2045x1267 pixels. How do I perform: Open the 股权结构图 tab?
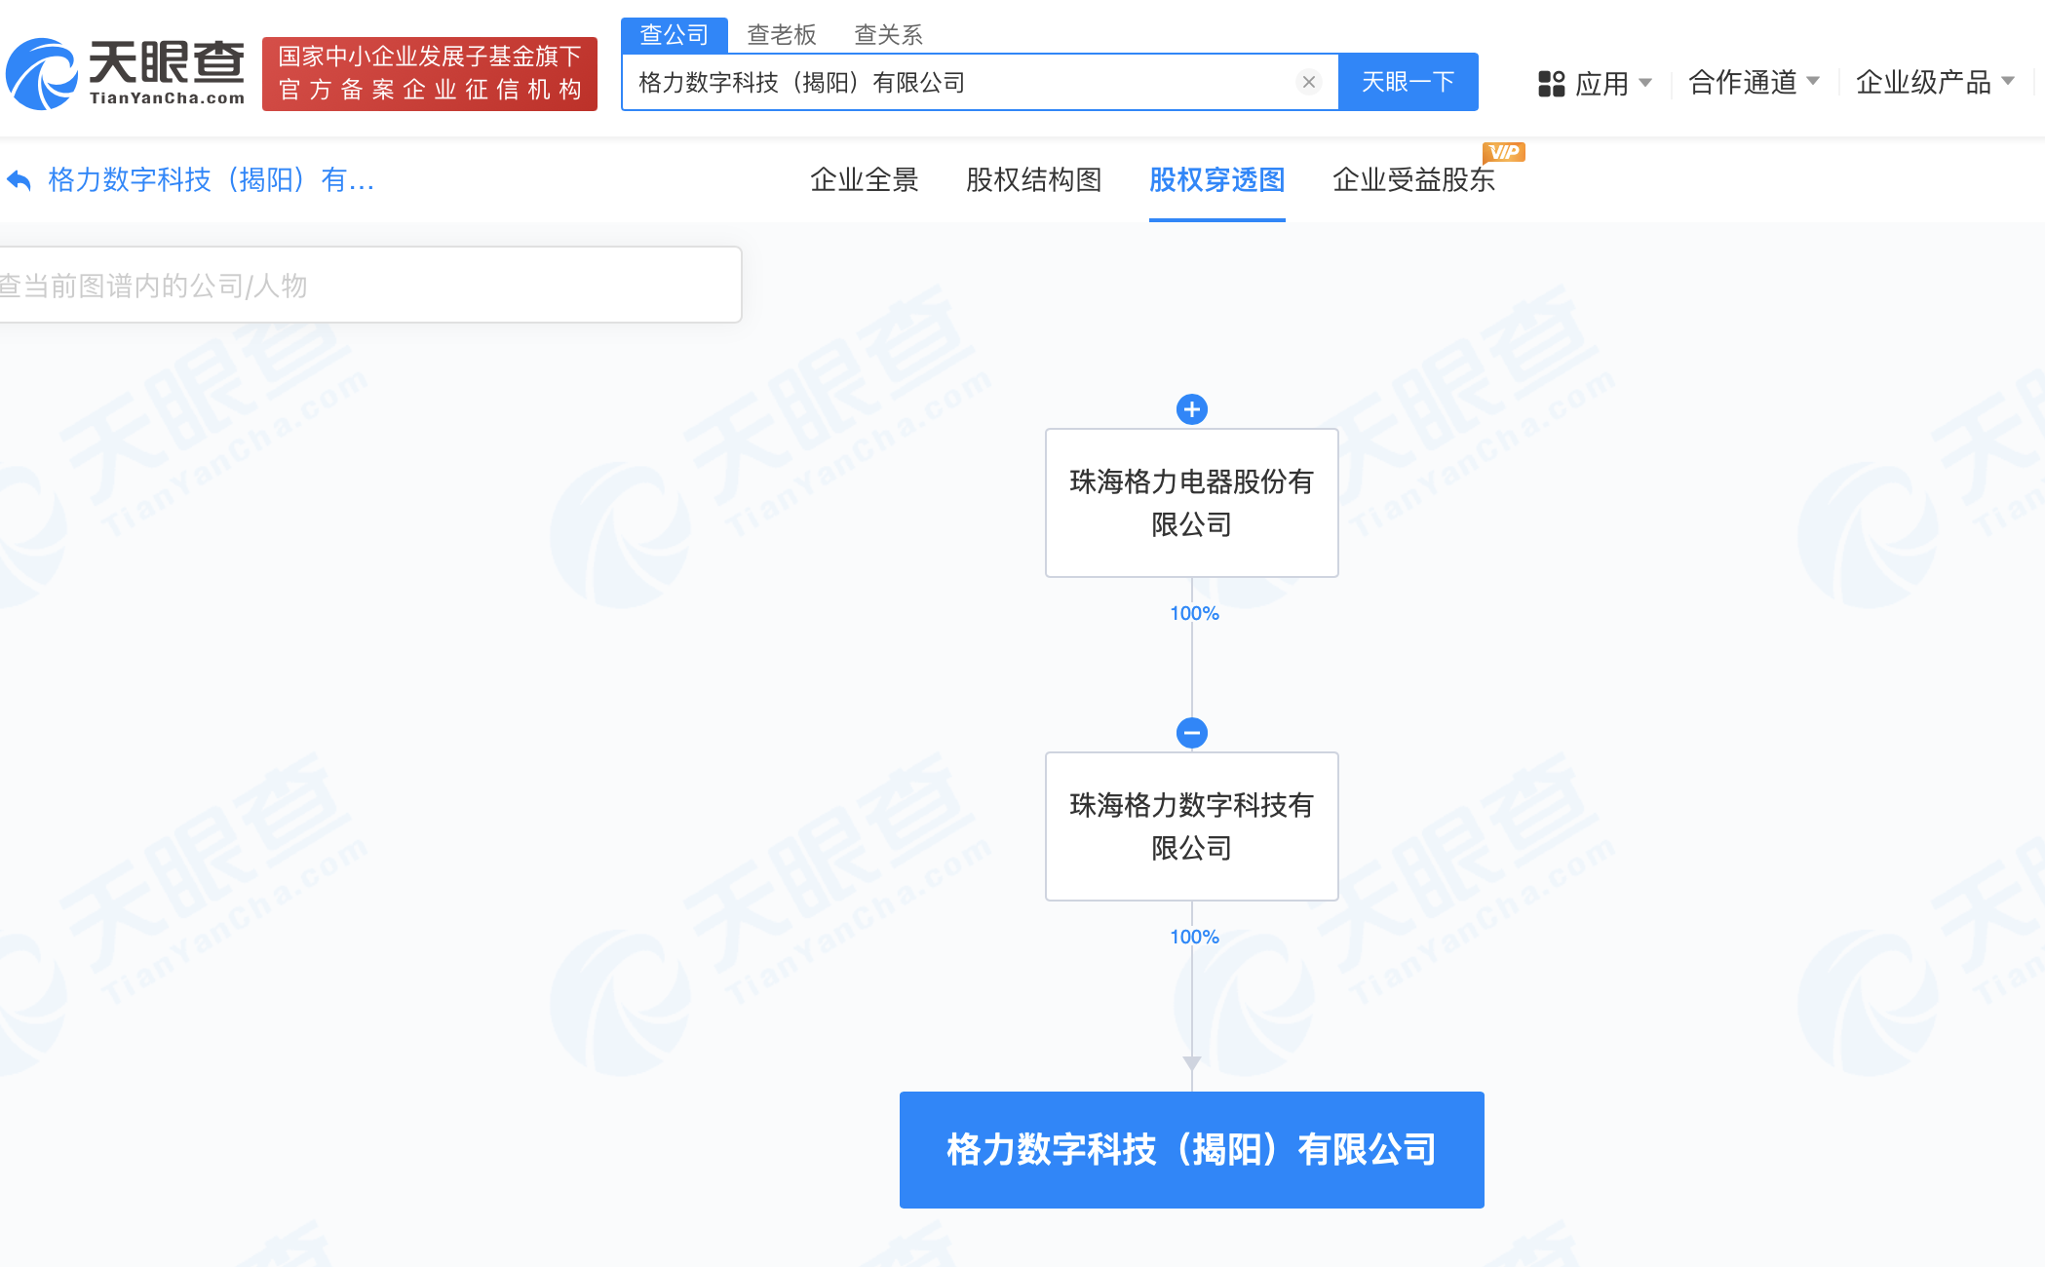point(1033,180)
